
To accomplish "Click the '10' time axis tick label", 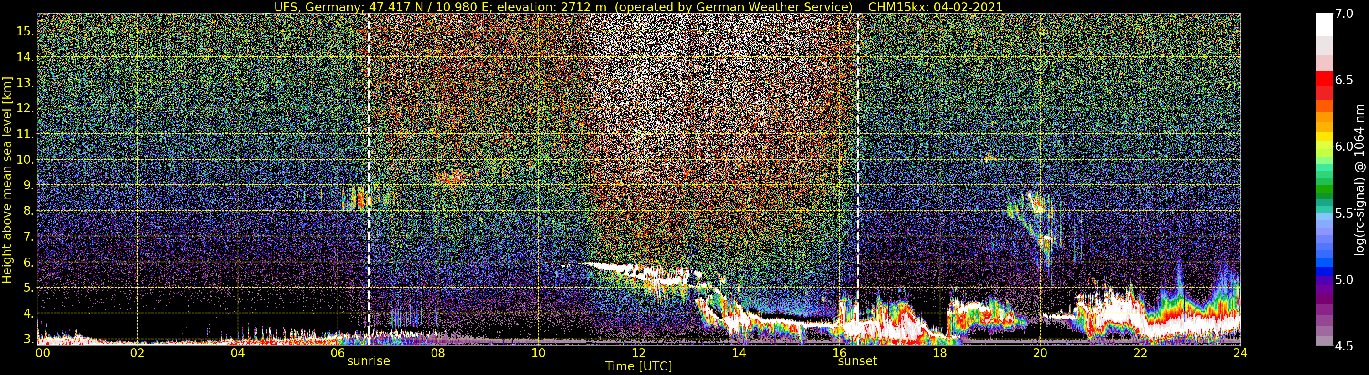I will tap(538, 353).
